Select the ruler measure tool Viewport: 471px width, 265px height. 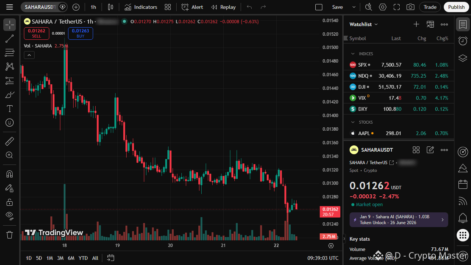pos(10,141)
